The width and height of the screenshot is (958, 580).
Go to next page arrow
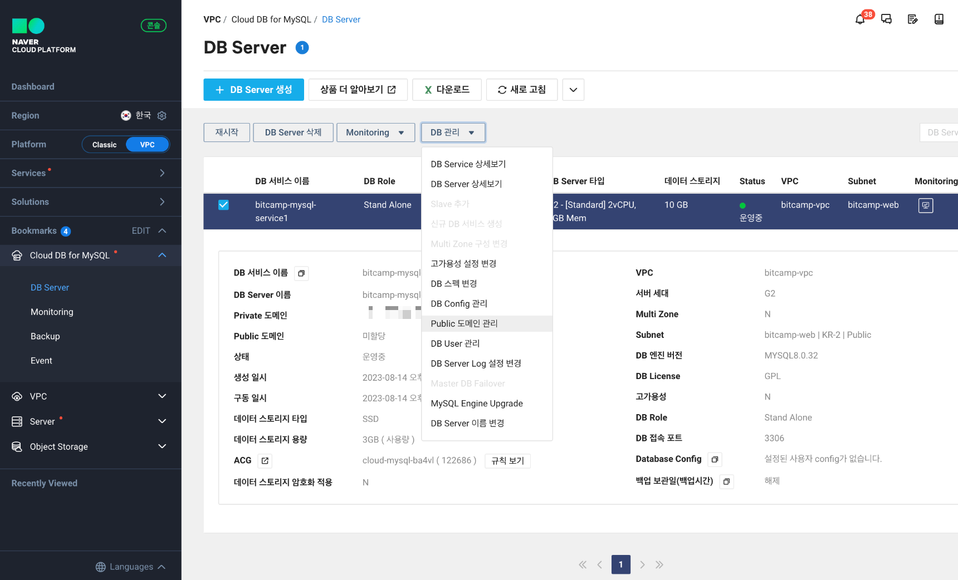pyautogui.click(x=642, y=564)
